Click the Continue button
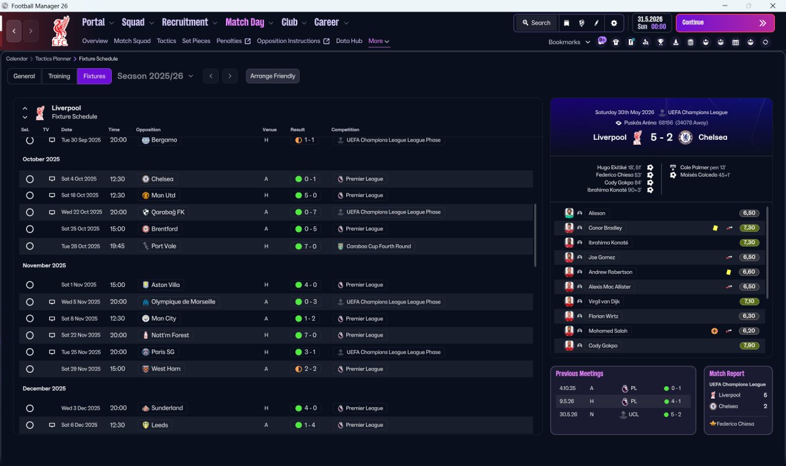 click(725, 23)
